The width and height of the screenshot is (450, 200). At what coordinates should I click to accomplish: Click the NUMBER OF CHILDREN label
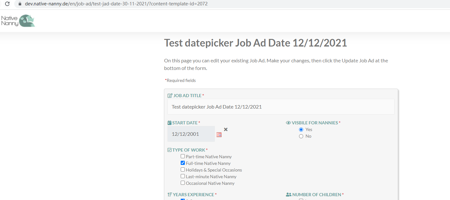pyautogui.click(x=317, y=195)
